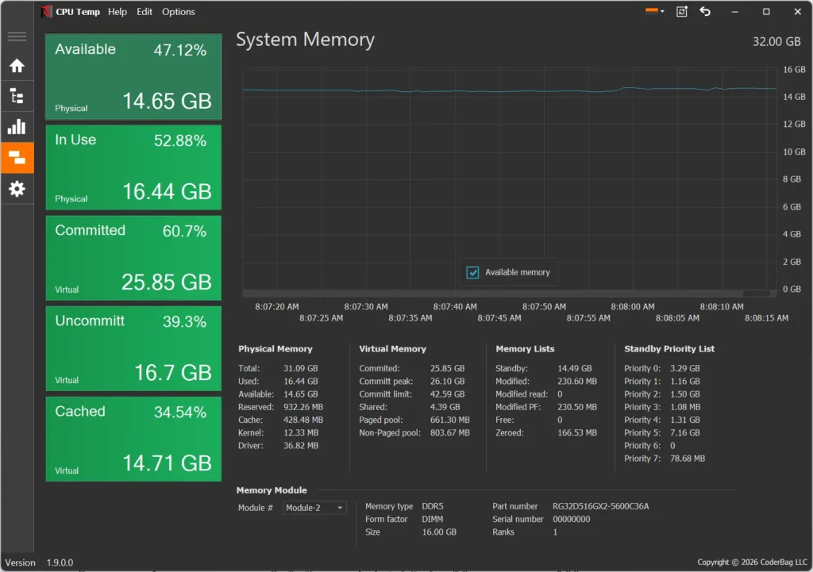Click the part number RG32D516GX2-5600C36A
Screen dimensions: 813x572
(x=600, y=506)
